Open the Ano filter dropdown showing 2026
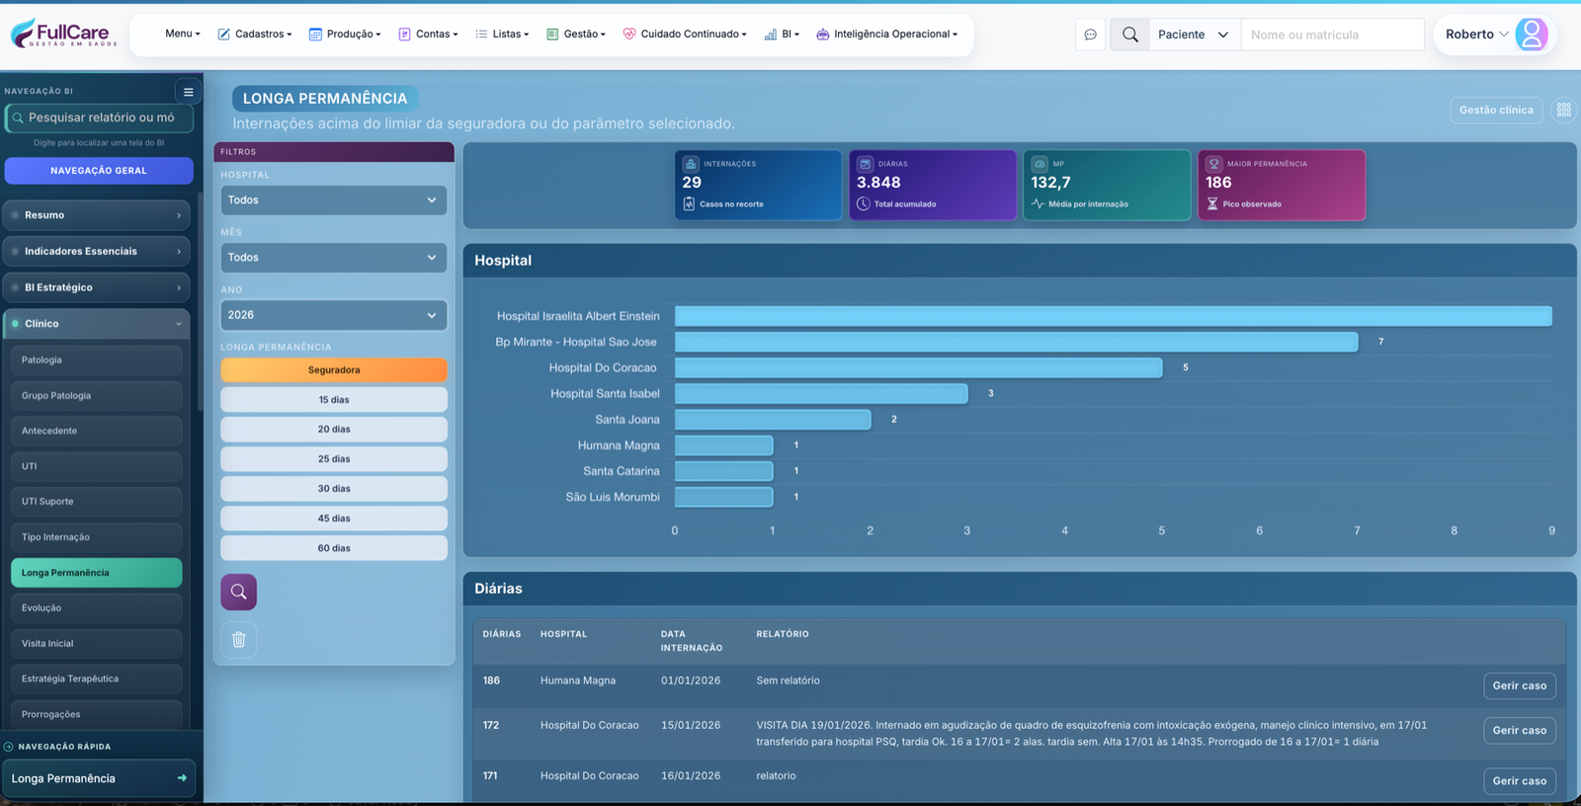This screenshot has height=806, width=1581. 334,315
